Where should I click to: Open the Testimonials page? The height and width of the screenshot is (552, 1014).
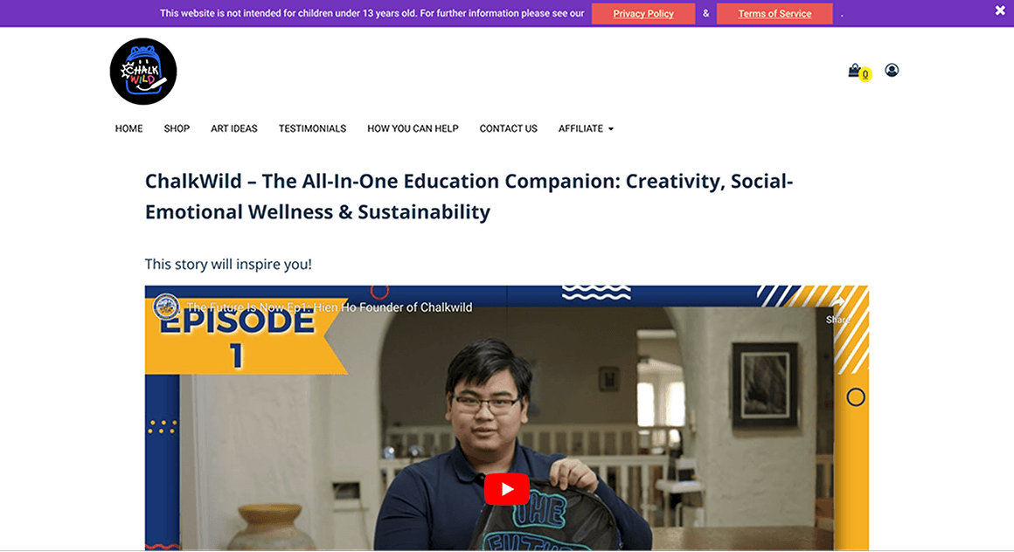point(312,128)
